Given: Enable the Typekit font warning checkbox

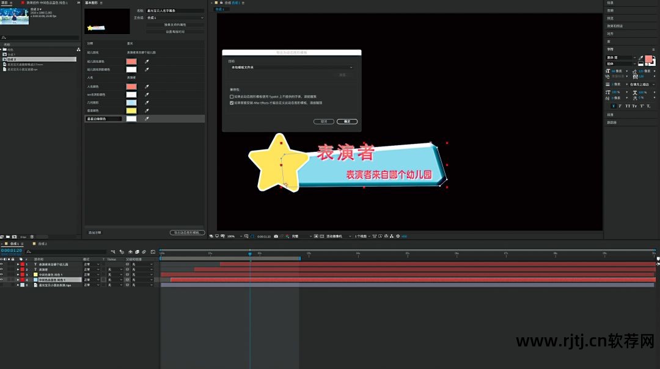Looking at the screenshot, I should 232,96.
